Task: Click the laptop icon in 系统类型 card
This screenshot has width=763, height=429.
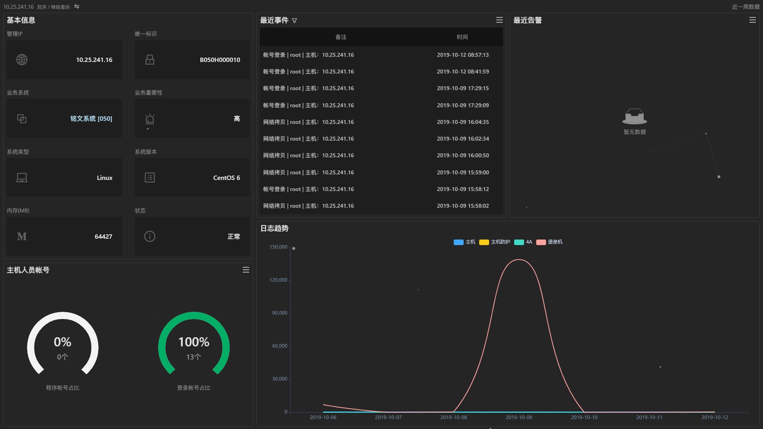Action: (22, 178)
